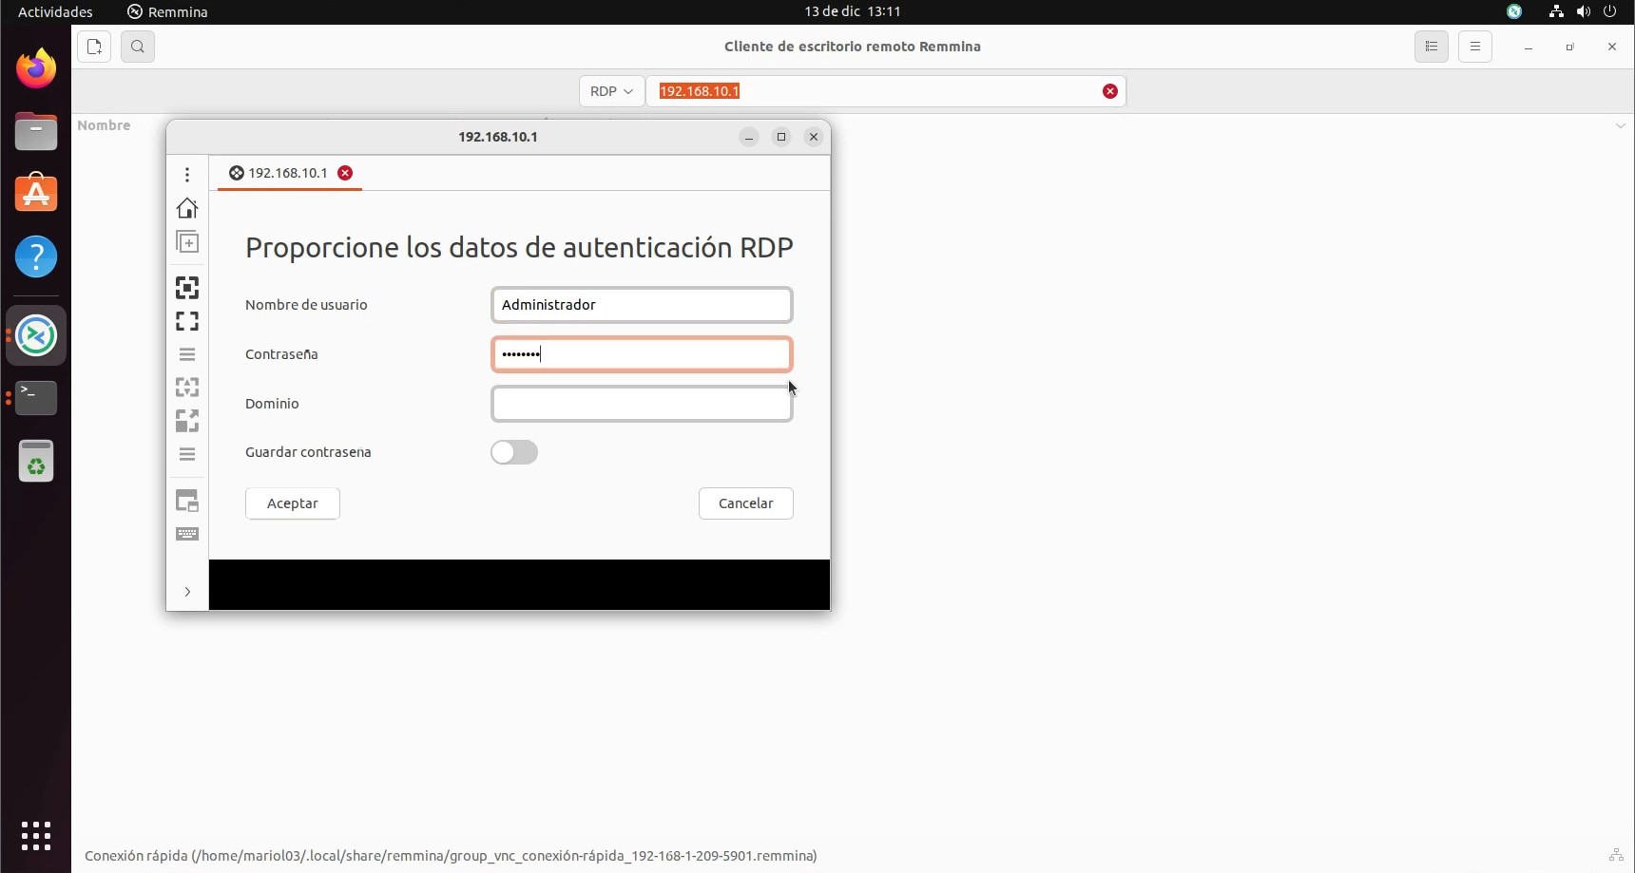
Task: Open the three-dot menu in connection window
Action: pyautogui.click(x=187, y=175)
